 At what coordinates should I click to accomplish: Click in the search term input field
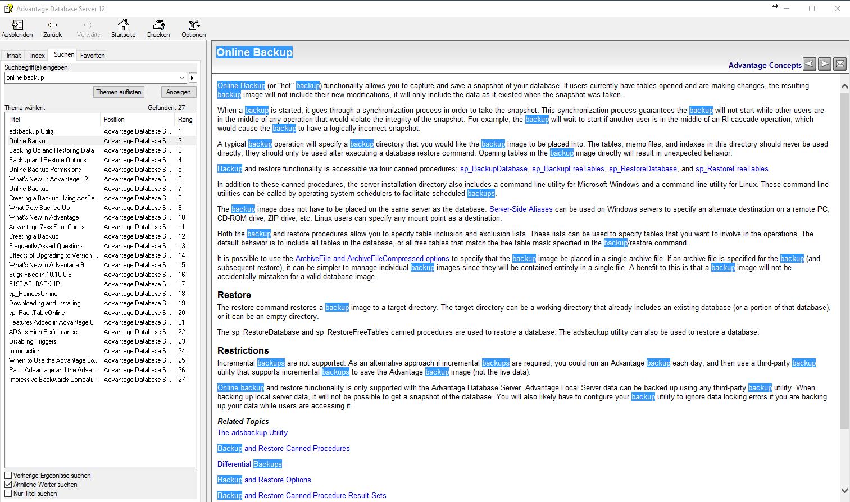point(91,78)
